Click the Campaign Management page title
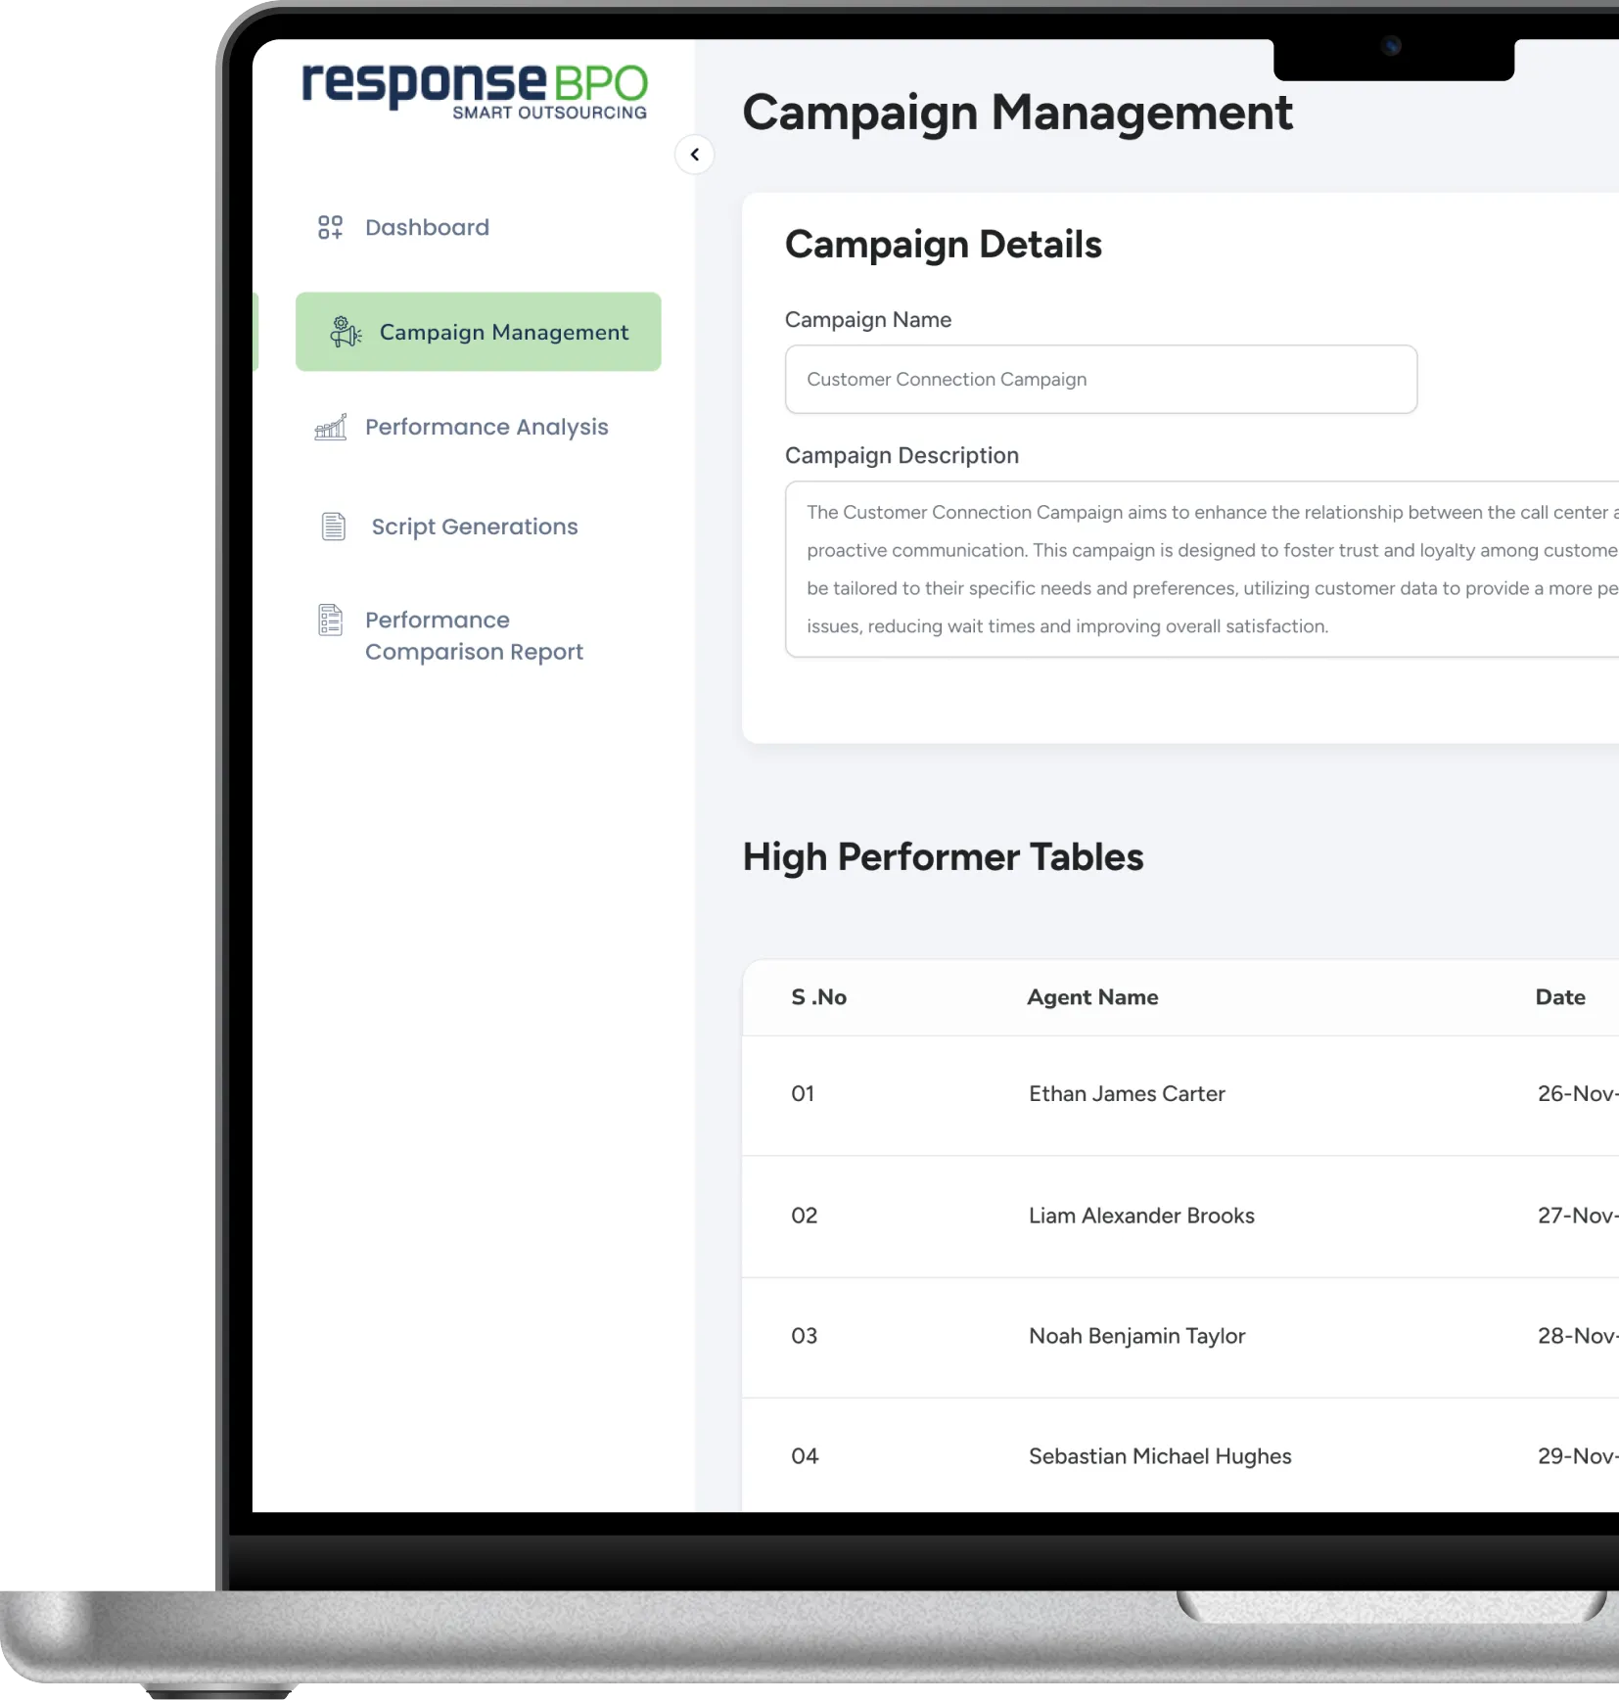Screen dimensions: 1619x1700 point(1018,114)
